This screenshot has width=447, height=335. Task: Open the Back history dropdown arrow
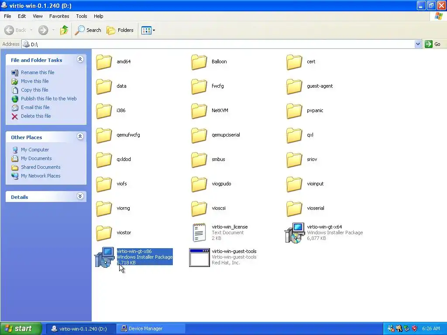(31, 30)
